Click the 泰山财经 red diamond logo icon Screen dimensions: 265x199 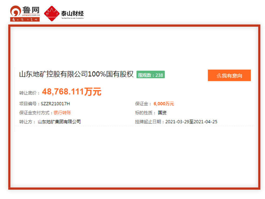(52, 13)
